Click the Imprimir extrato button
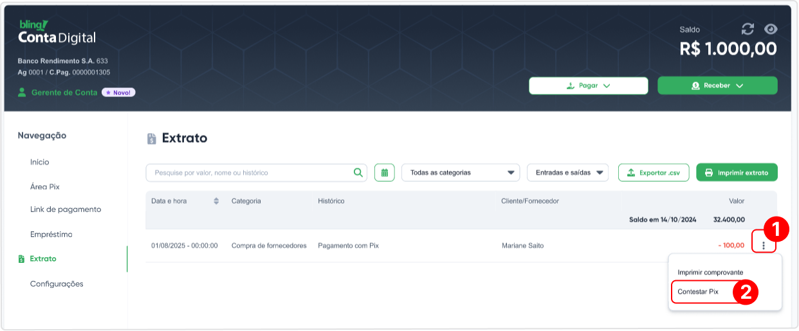The width and height of the screenshot is (799, 331). tap(737, 172)
